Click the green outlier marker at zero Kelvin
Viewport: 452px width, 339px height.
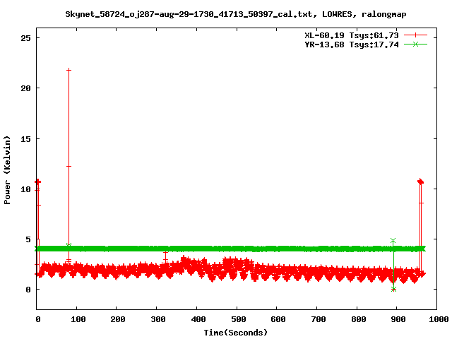click(393, 289)
